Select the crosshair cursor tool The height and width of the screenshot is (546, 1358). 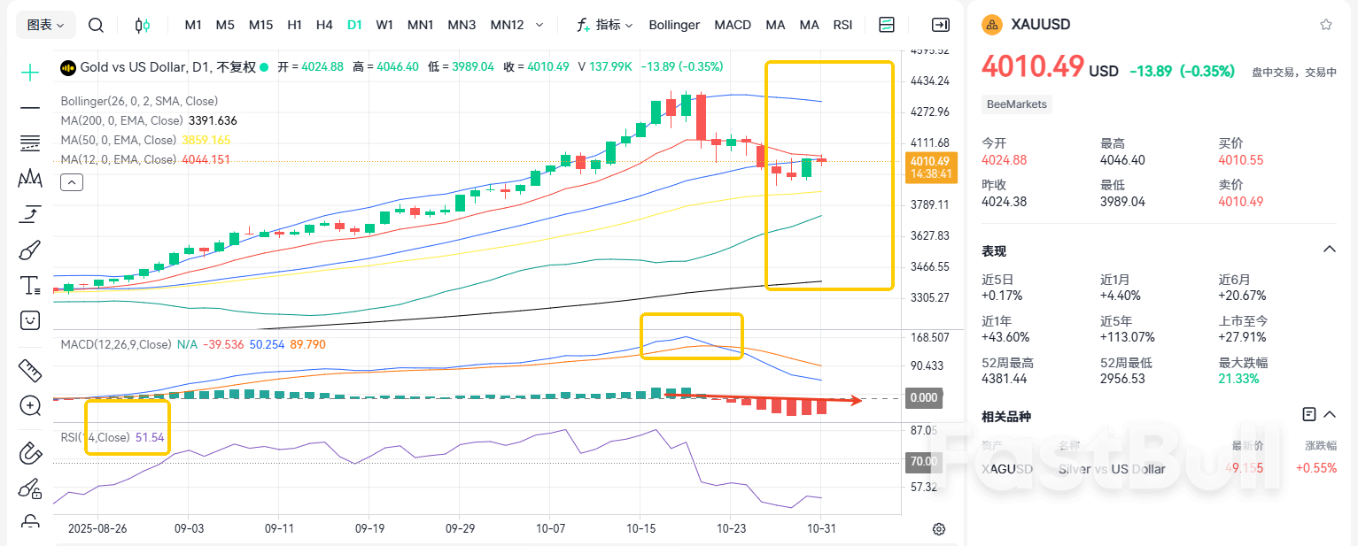(30, 73)
